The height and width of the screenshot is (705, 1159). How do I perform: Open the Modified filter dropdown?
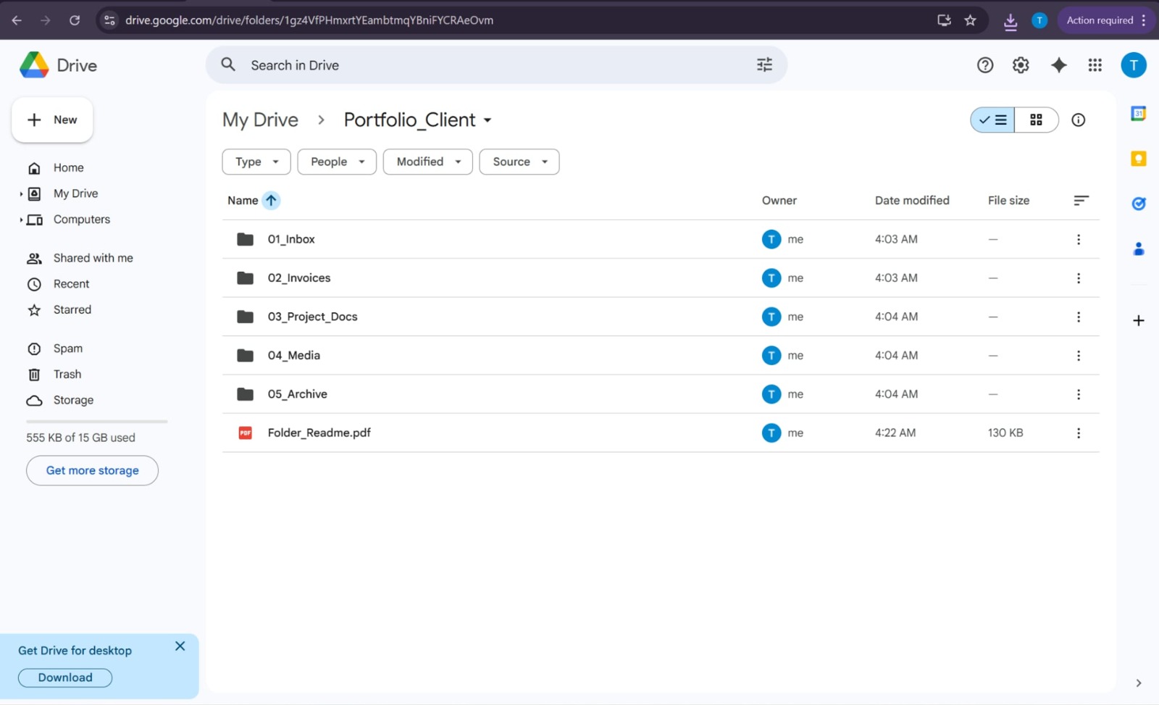point(427,162)
